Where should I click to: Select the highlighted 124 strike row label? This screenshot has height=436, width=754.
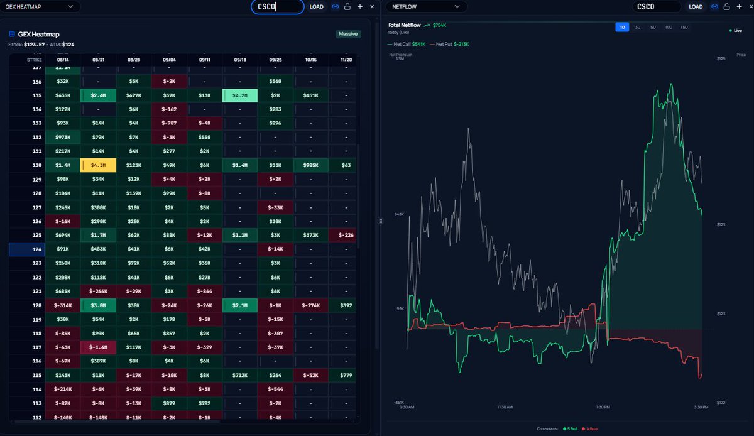pos(26,249)
